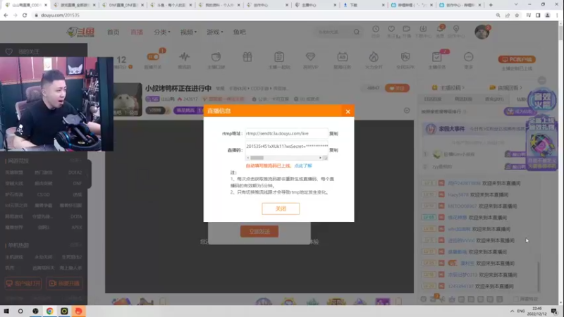Open the 主播口碑 icon
Image resolution: width=564 pixels, height=317 pixels.
(x=216, y=57)
